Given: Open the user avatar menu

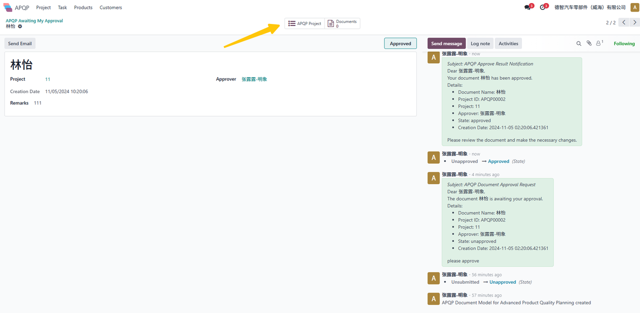Looking at the screenshot, I should pos(634,7).
